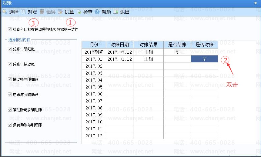Select the 2017.11 month cell
261x157 pixels.
click(x=94, y=129)
